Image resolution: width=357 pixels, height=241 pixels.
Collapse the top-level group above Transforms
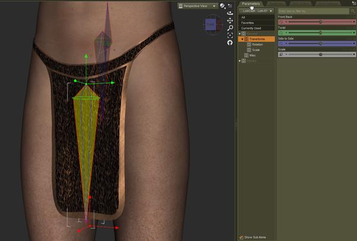point(240,34)
